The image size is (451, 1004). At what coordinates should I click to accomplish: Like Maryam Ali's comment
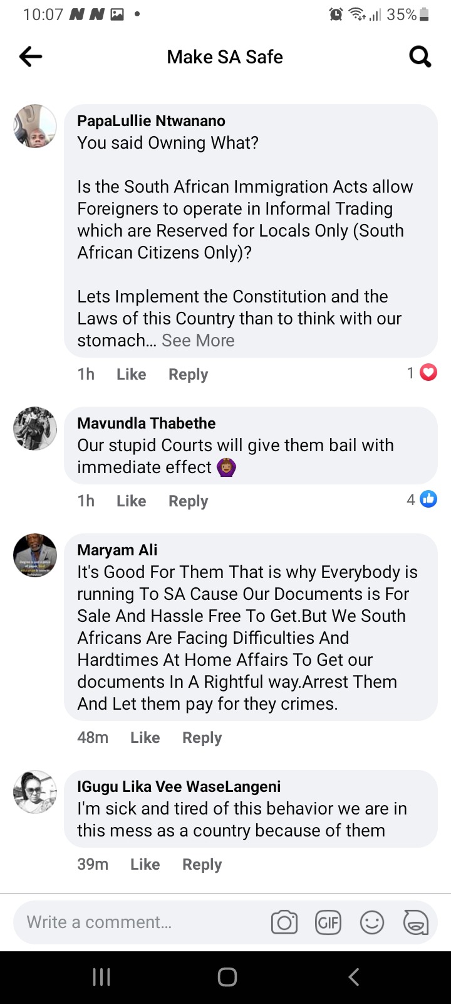[x=145, y=737]
